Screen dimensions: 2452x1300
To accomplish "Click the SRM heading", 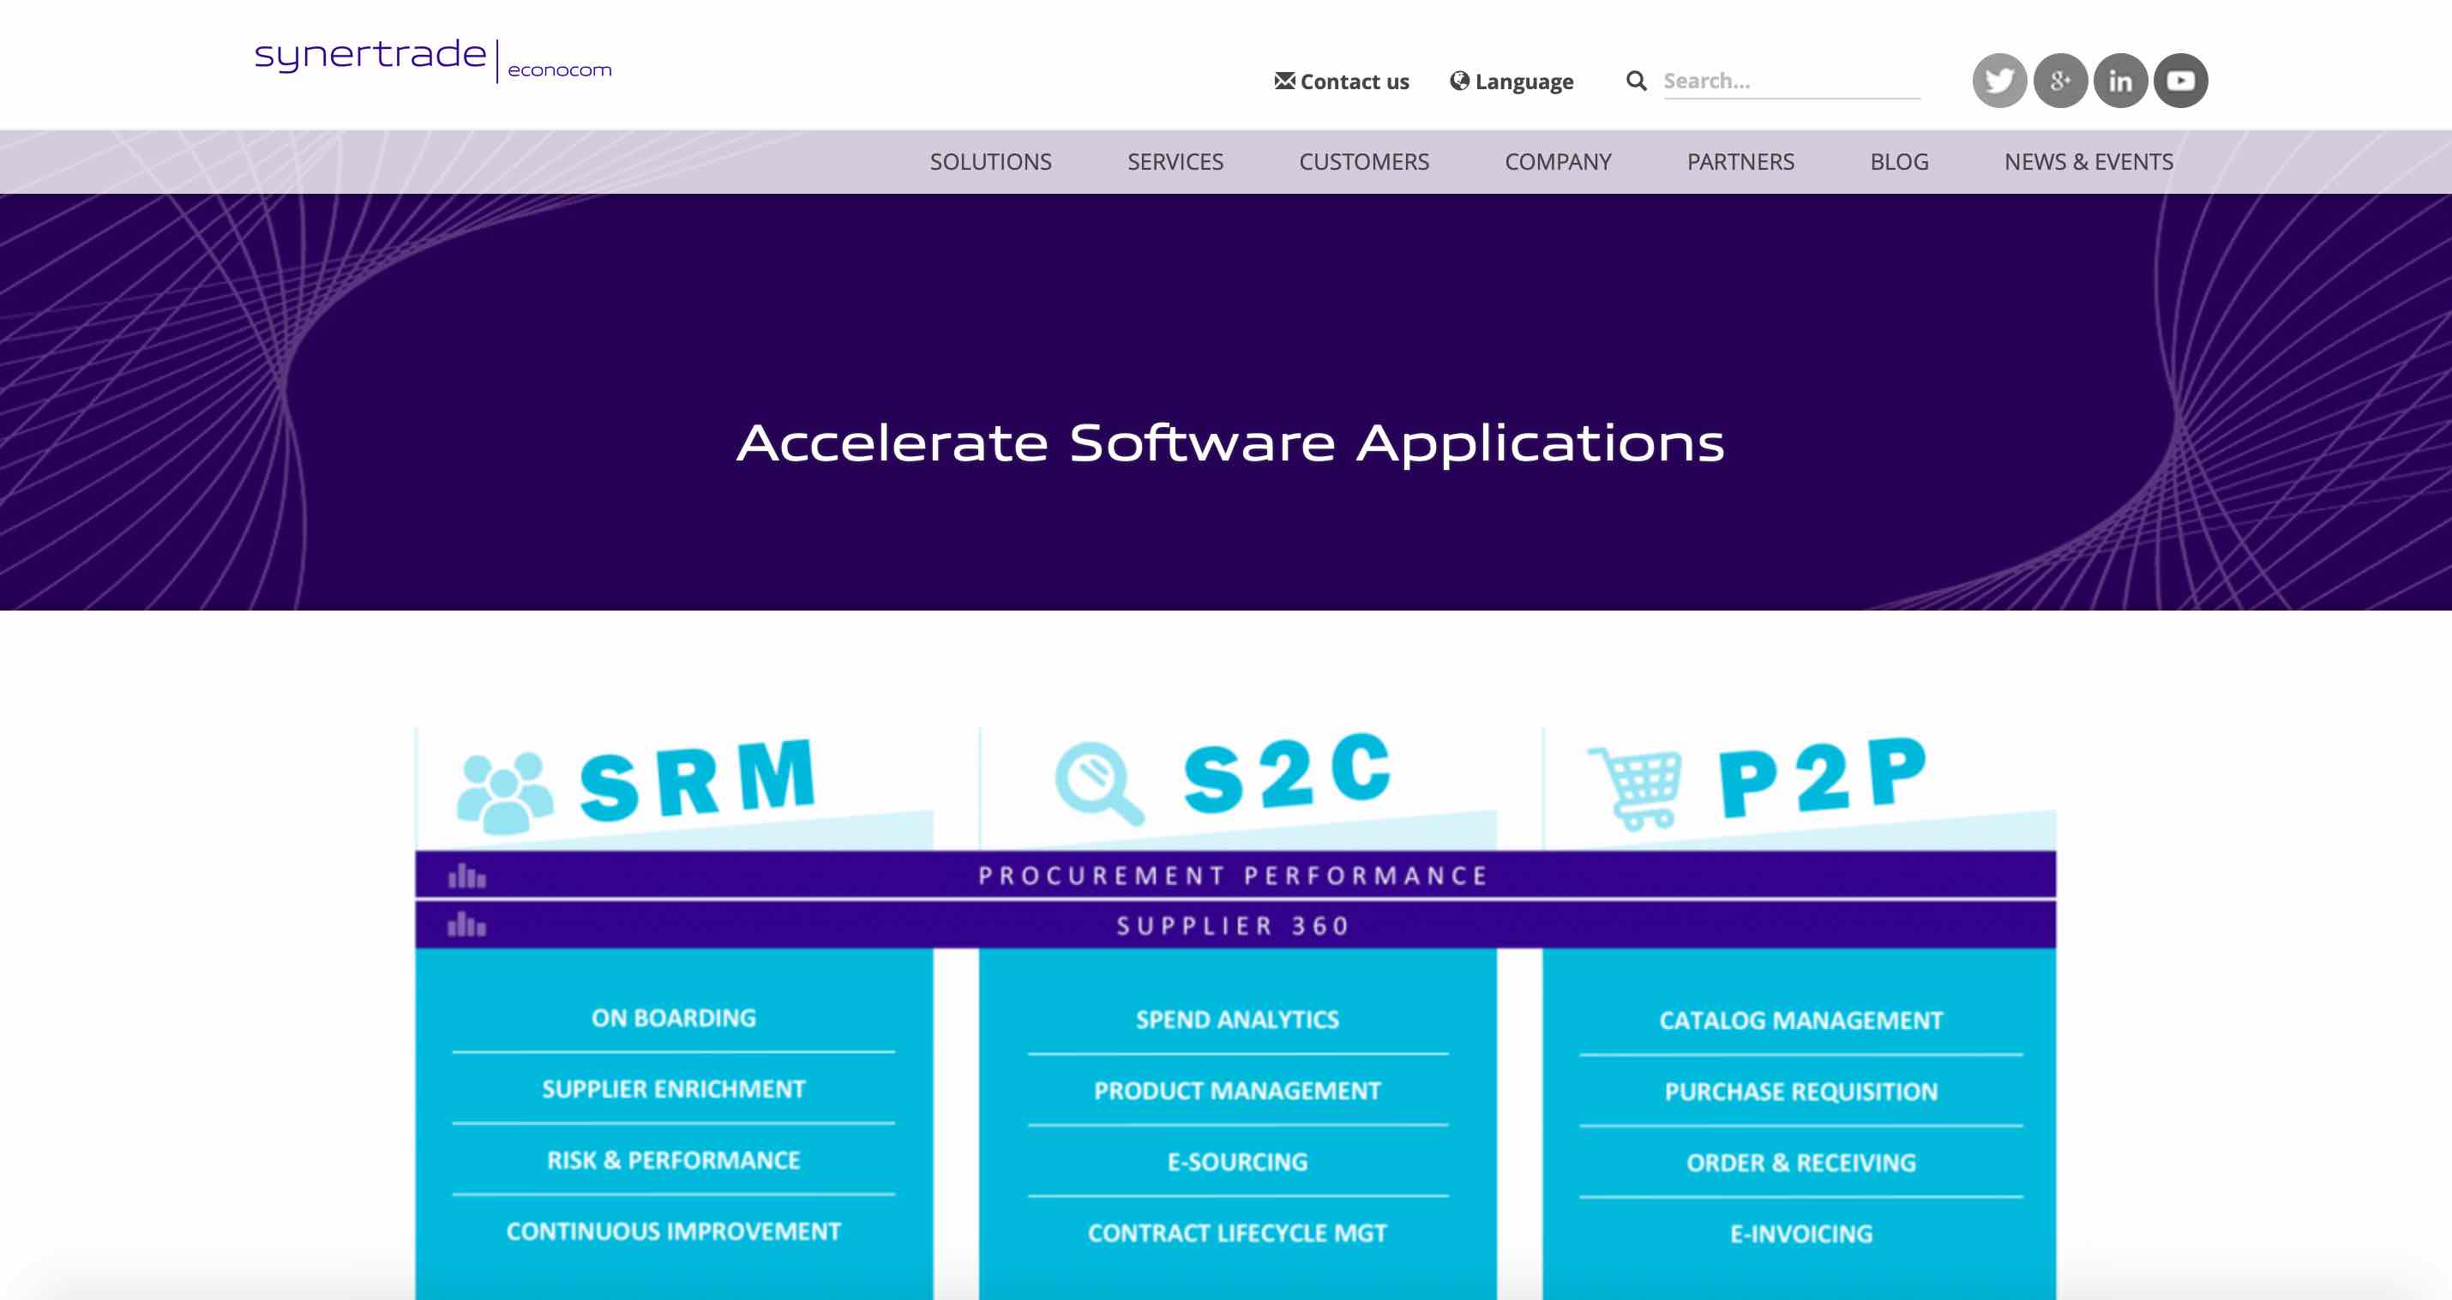I will click(x=698, y=781).
